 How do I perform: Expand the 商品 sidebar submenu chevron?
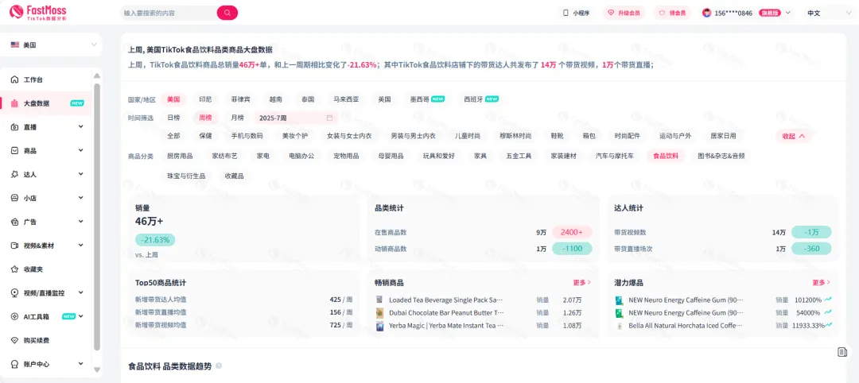pyautogui.click(x=81, y=150)
